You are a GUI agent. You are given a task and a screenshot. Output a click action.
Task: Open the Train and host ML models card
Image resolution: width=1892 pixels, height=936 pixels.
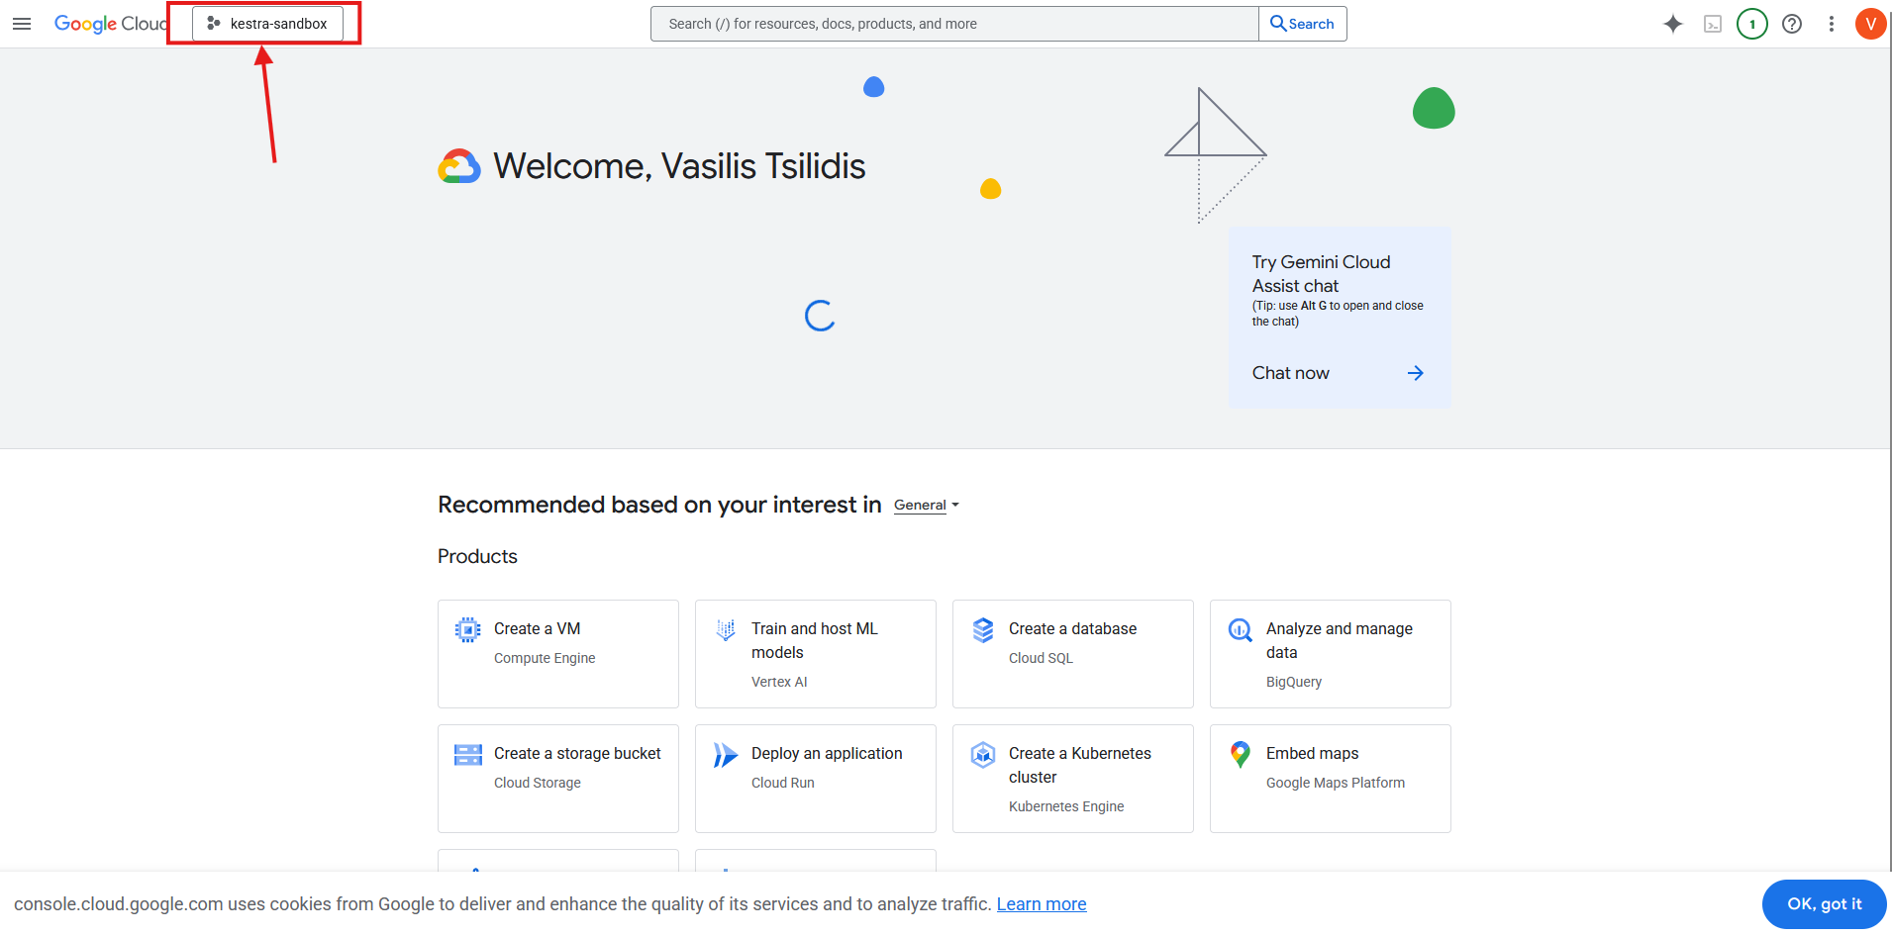pos(816,653)
